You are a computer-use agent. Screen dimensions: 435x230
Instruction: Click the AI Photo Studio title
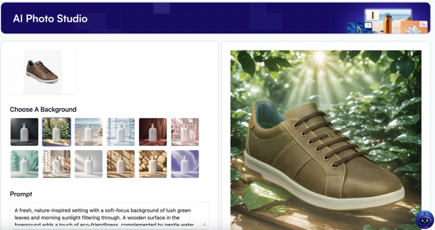click(x=50, y=18)
